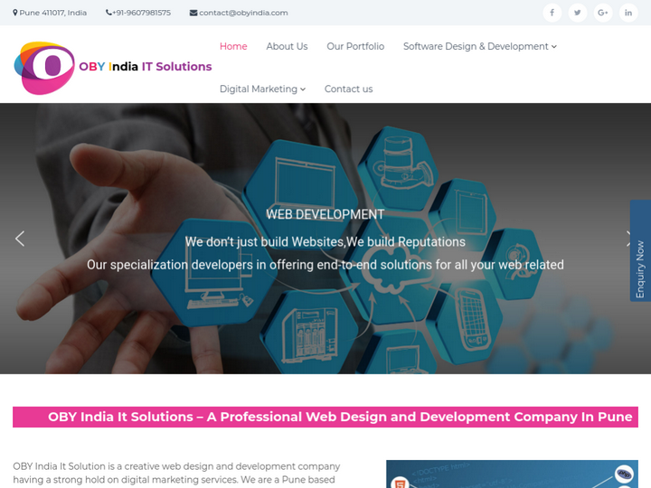
Task: Go to previous slide with left arrow
Action: tap(20, 239)
